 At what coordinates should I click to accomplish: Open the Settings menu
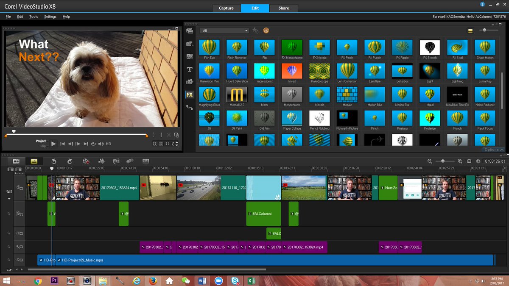pyautogui.click(x=50, y=17)
